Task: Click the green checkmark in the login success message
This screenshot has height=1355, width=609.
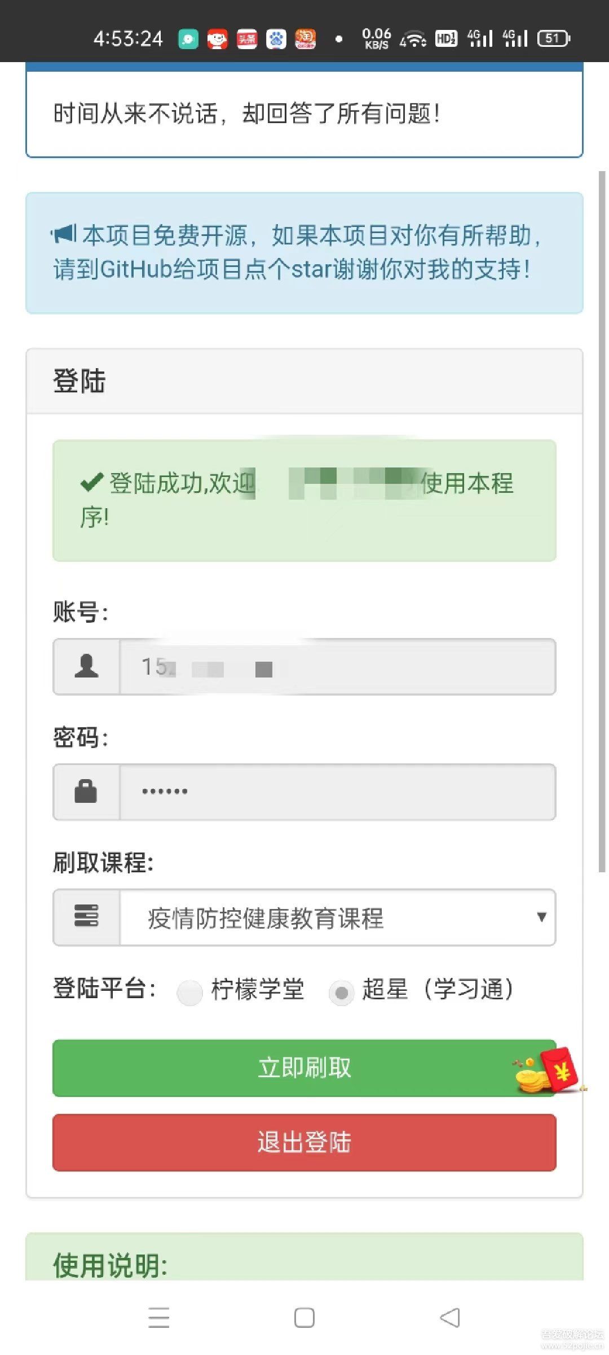Action: (91, 482)
